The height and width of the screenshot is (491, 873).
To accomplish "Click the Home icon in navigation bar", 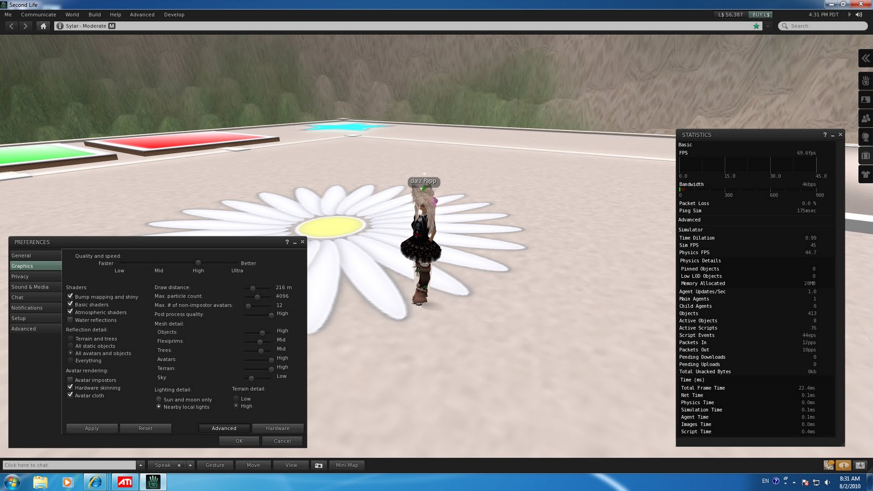I will pyautogui.click(x=43, y=26).
